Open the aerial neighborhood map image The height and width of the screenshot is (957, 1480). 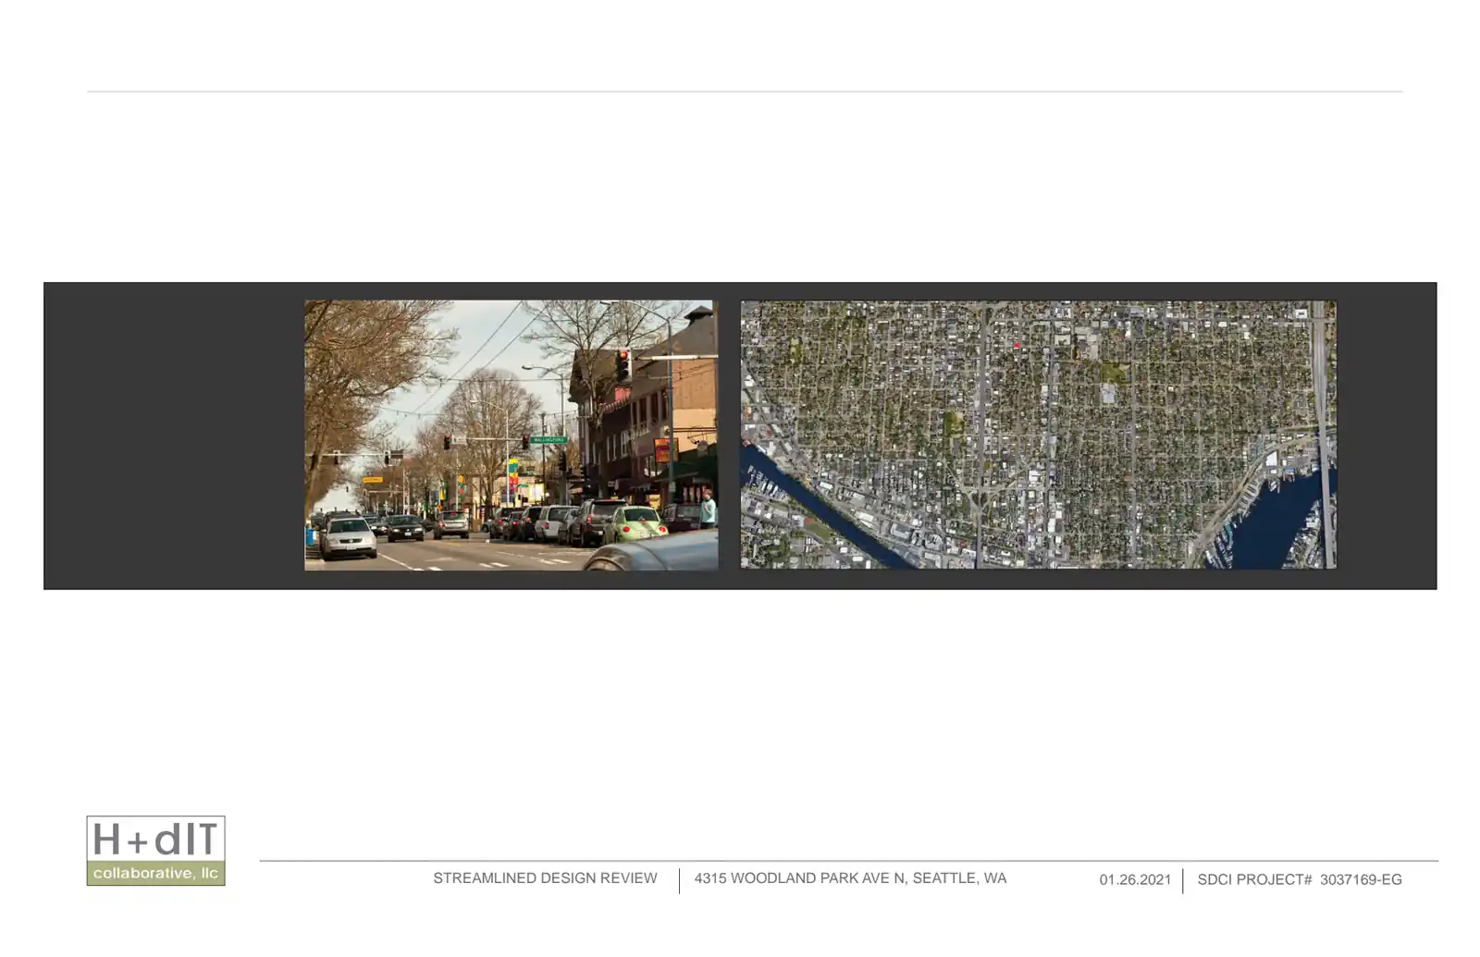[1038, 435]
